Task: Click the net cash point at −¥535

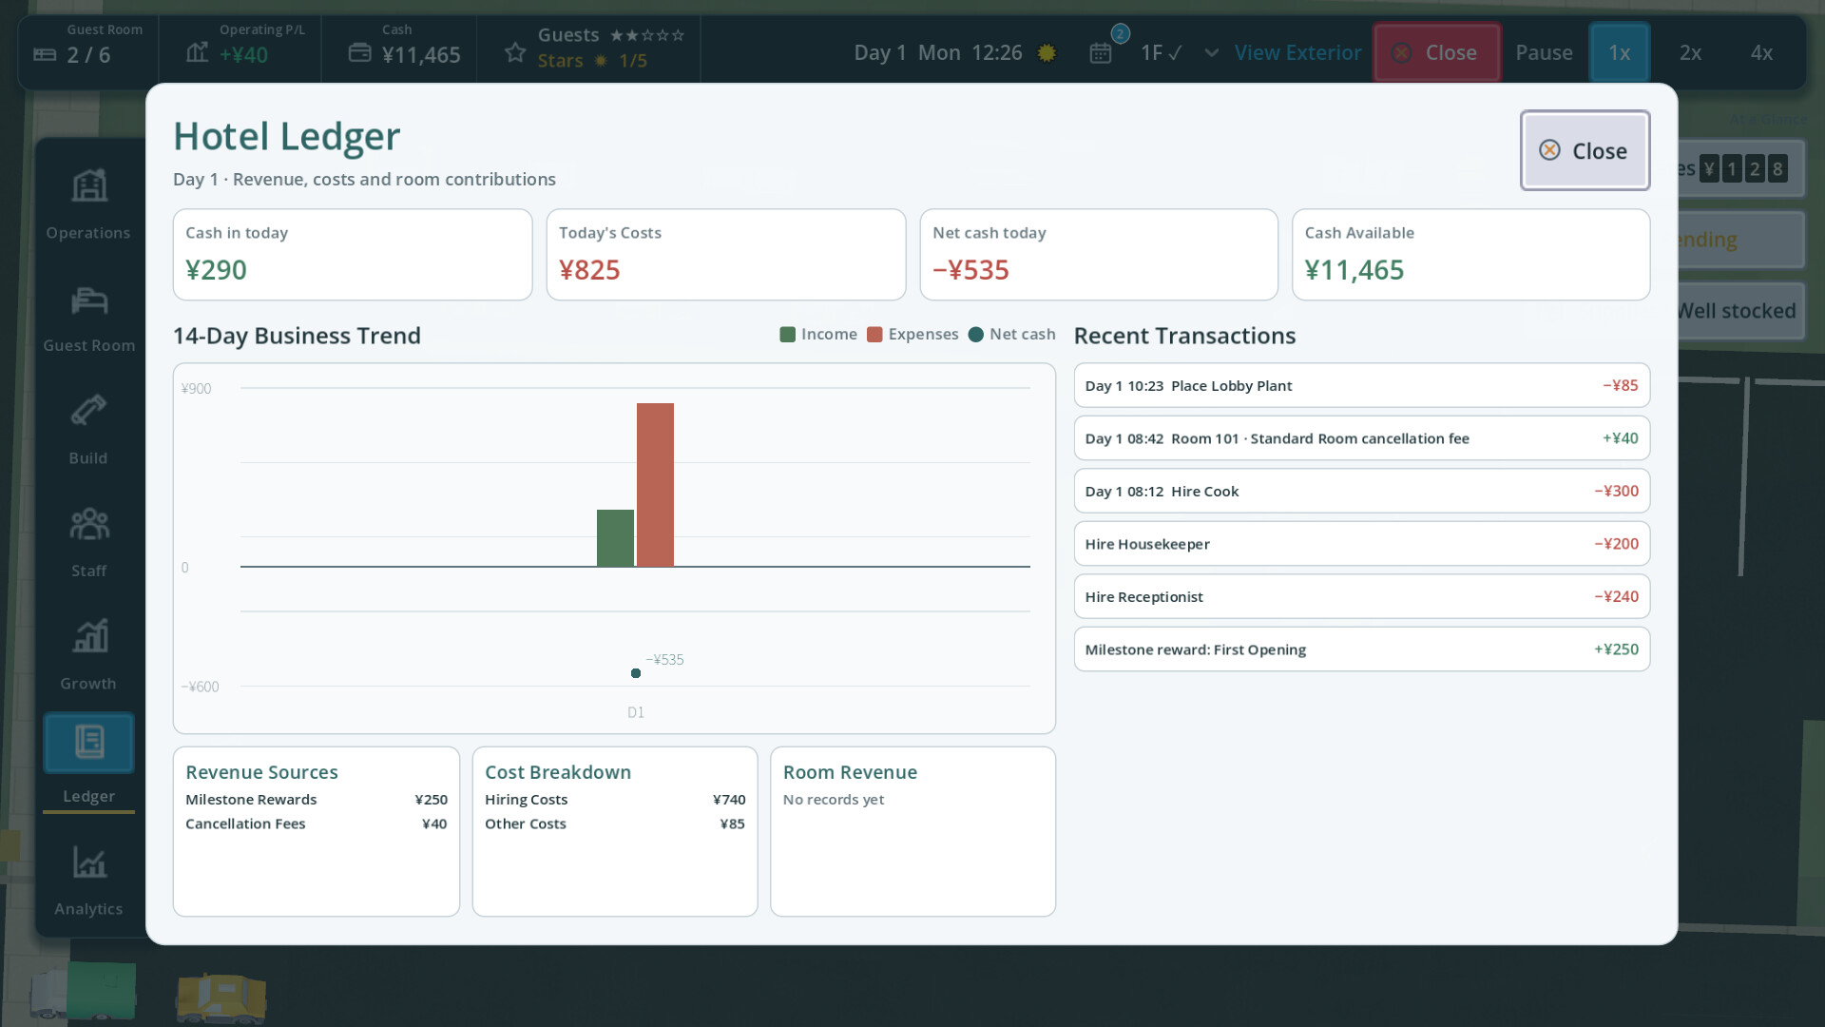Action: pos(636,673)
